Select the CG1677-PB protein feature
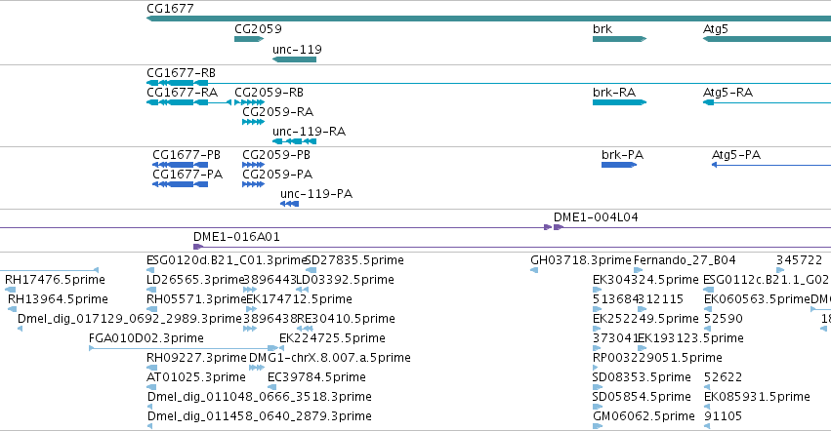This screenshot has width=831, height=431. pos(181,165)
